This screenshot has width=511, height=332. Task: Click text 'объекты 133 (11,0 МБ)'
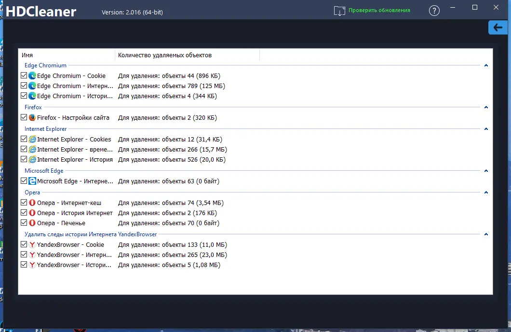pyautogui.click(x=195, y=244)
